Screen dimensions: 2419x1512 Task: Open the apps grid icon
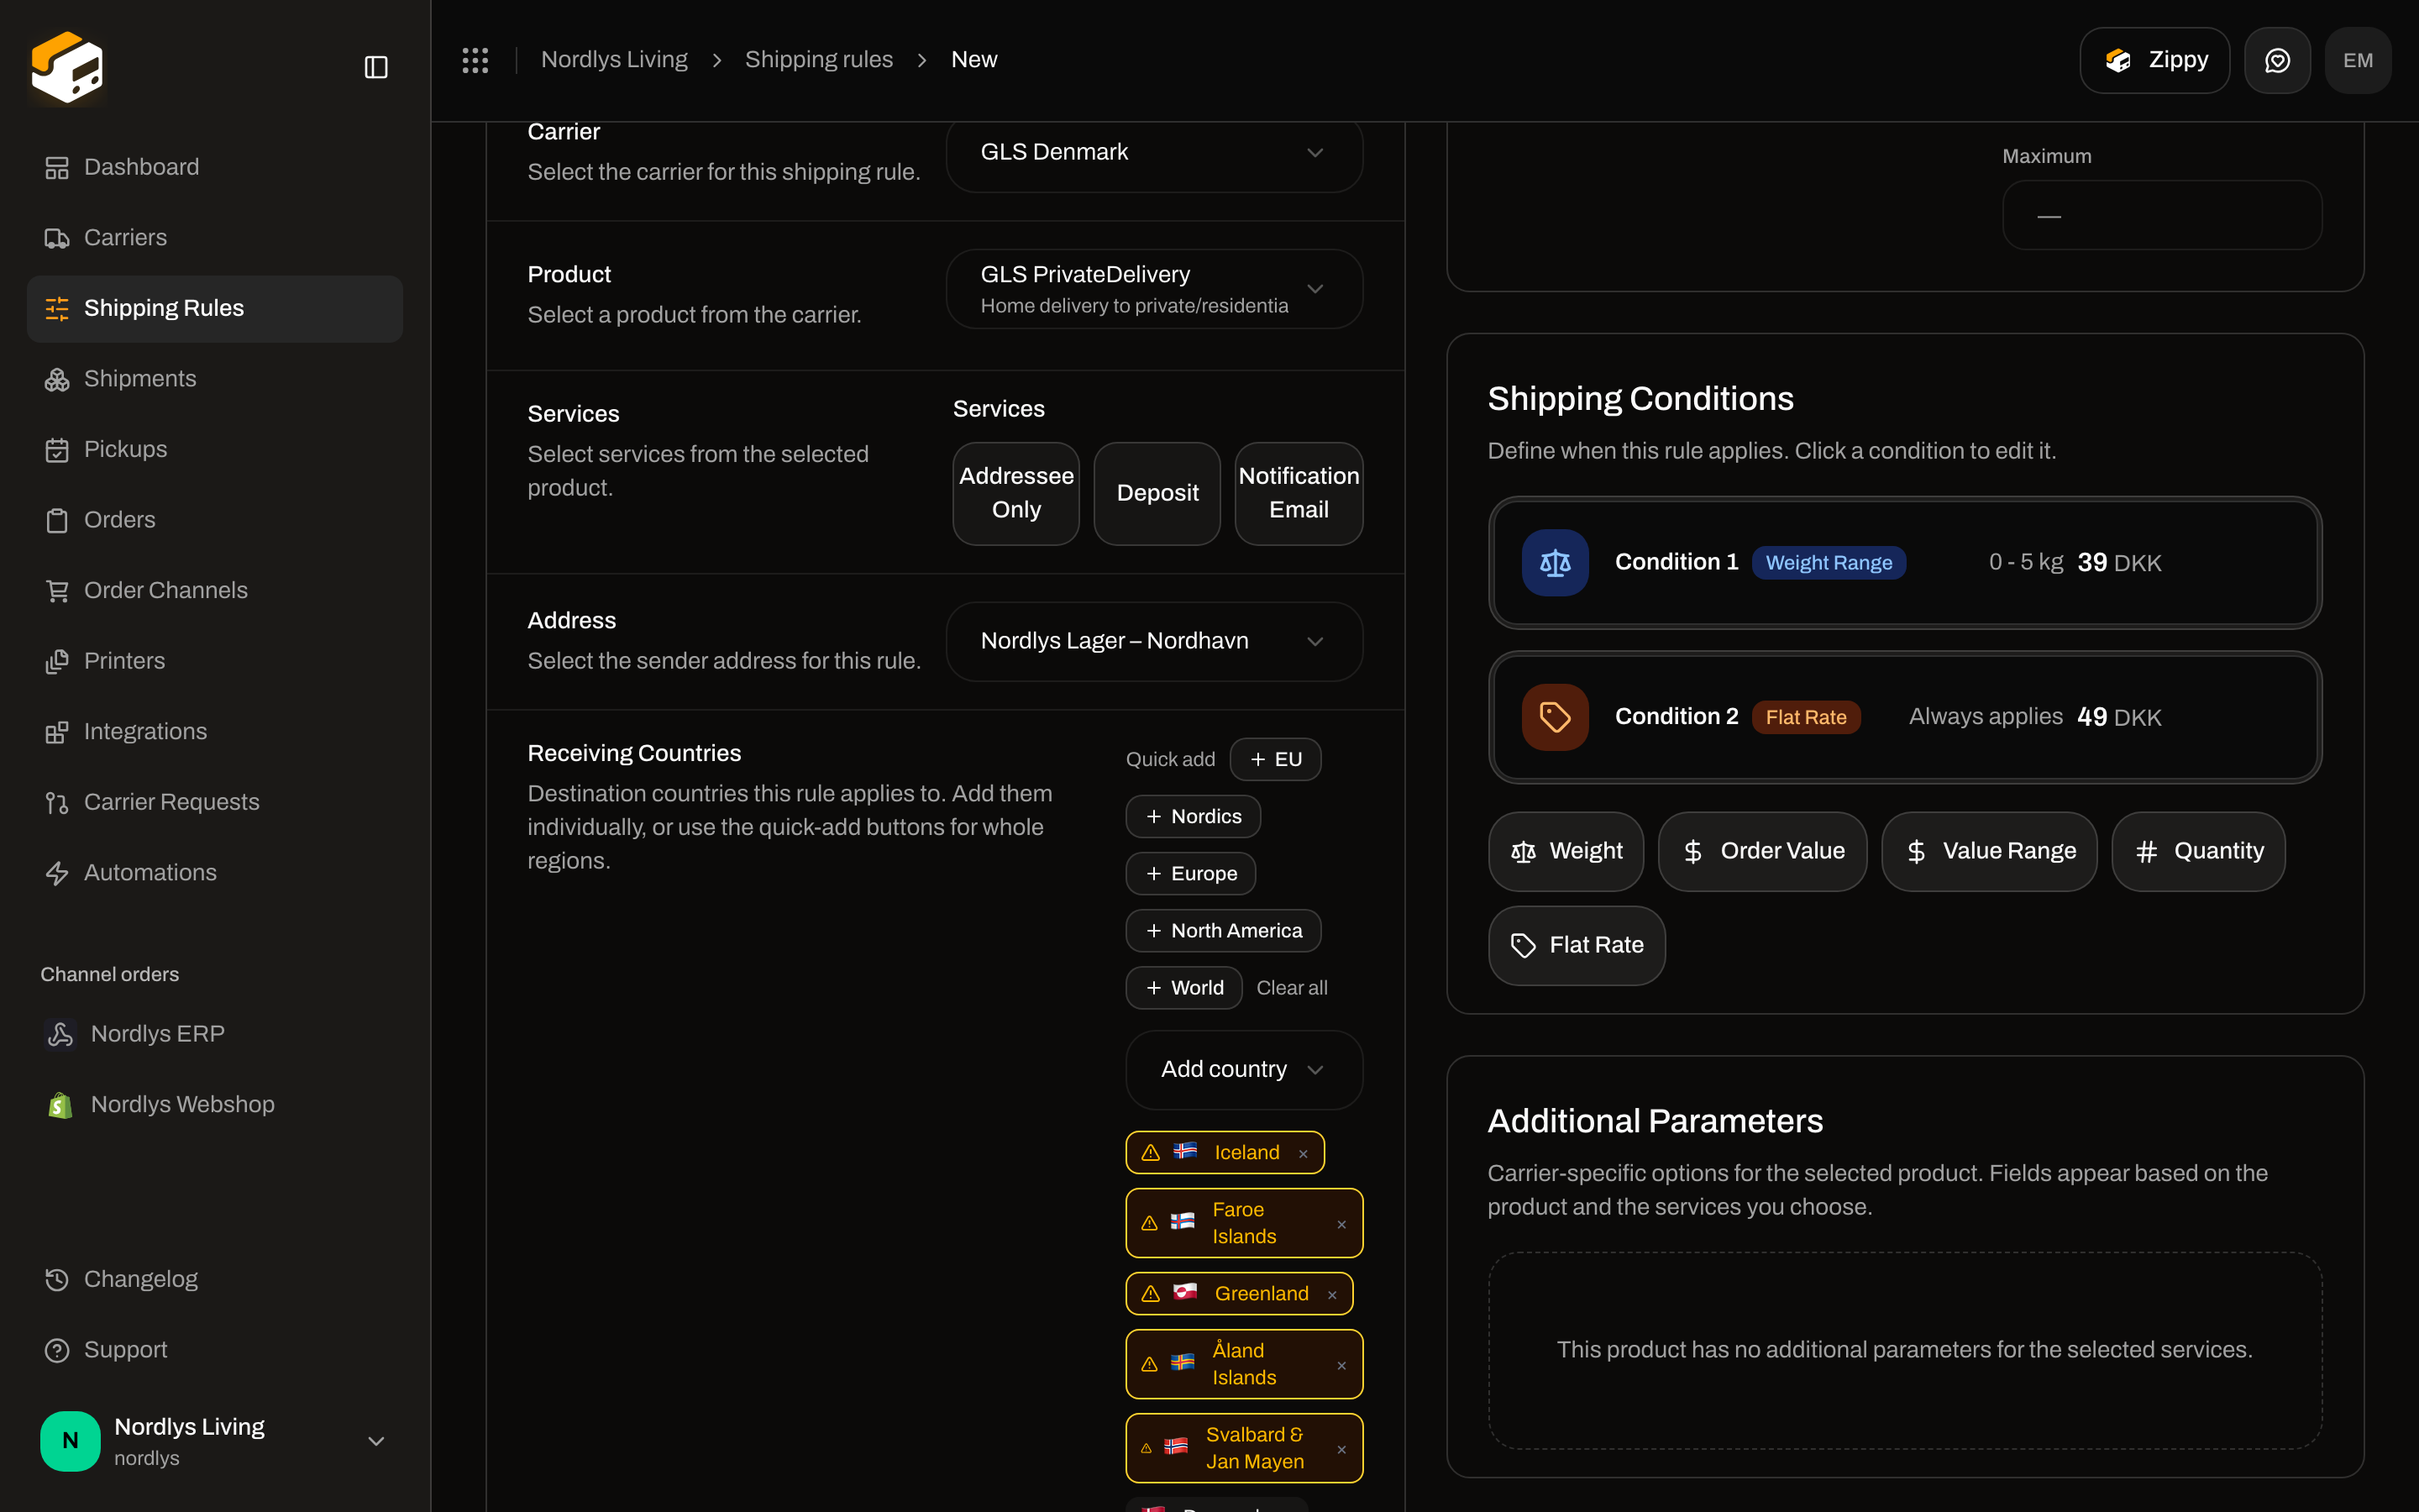pos(475,60)
